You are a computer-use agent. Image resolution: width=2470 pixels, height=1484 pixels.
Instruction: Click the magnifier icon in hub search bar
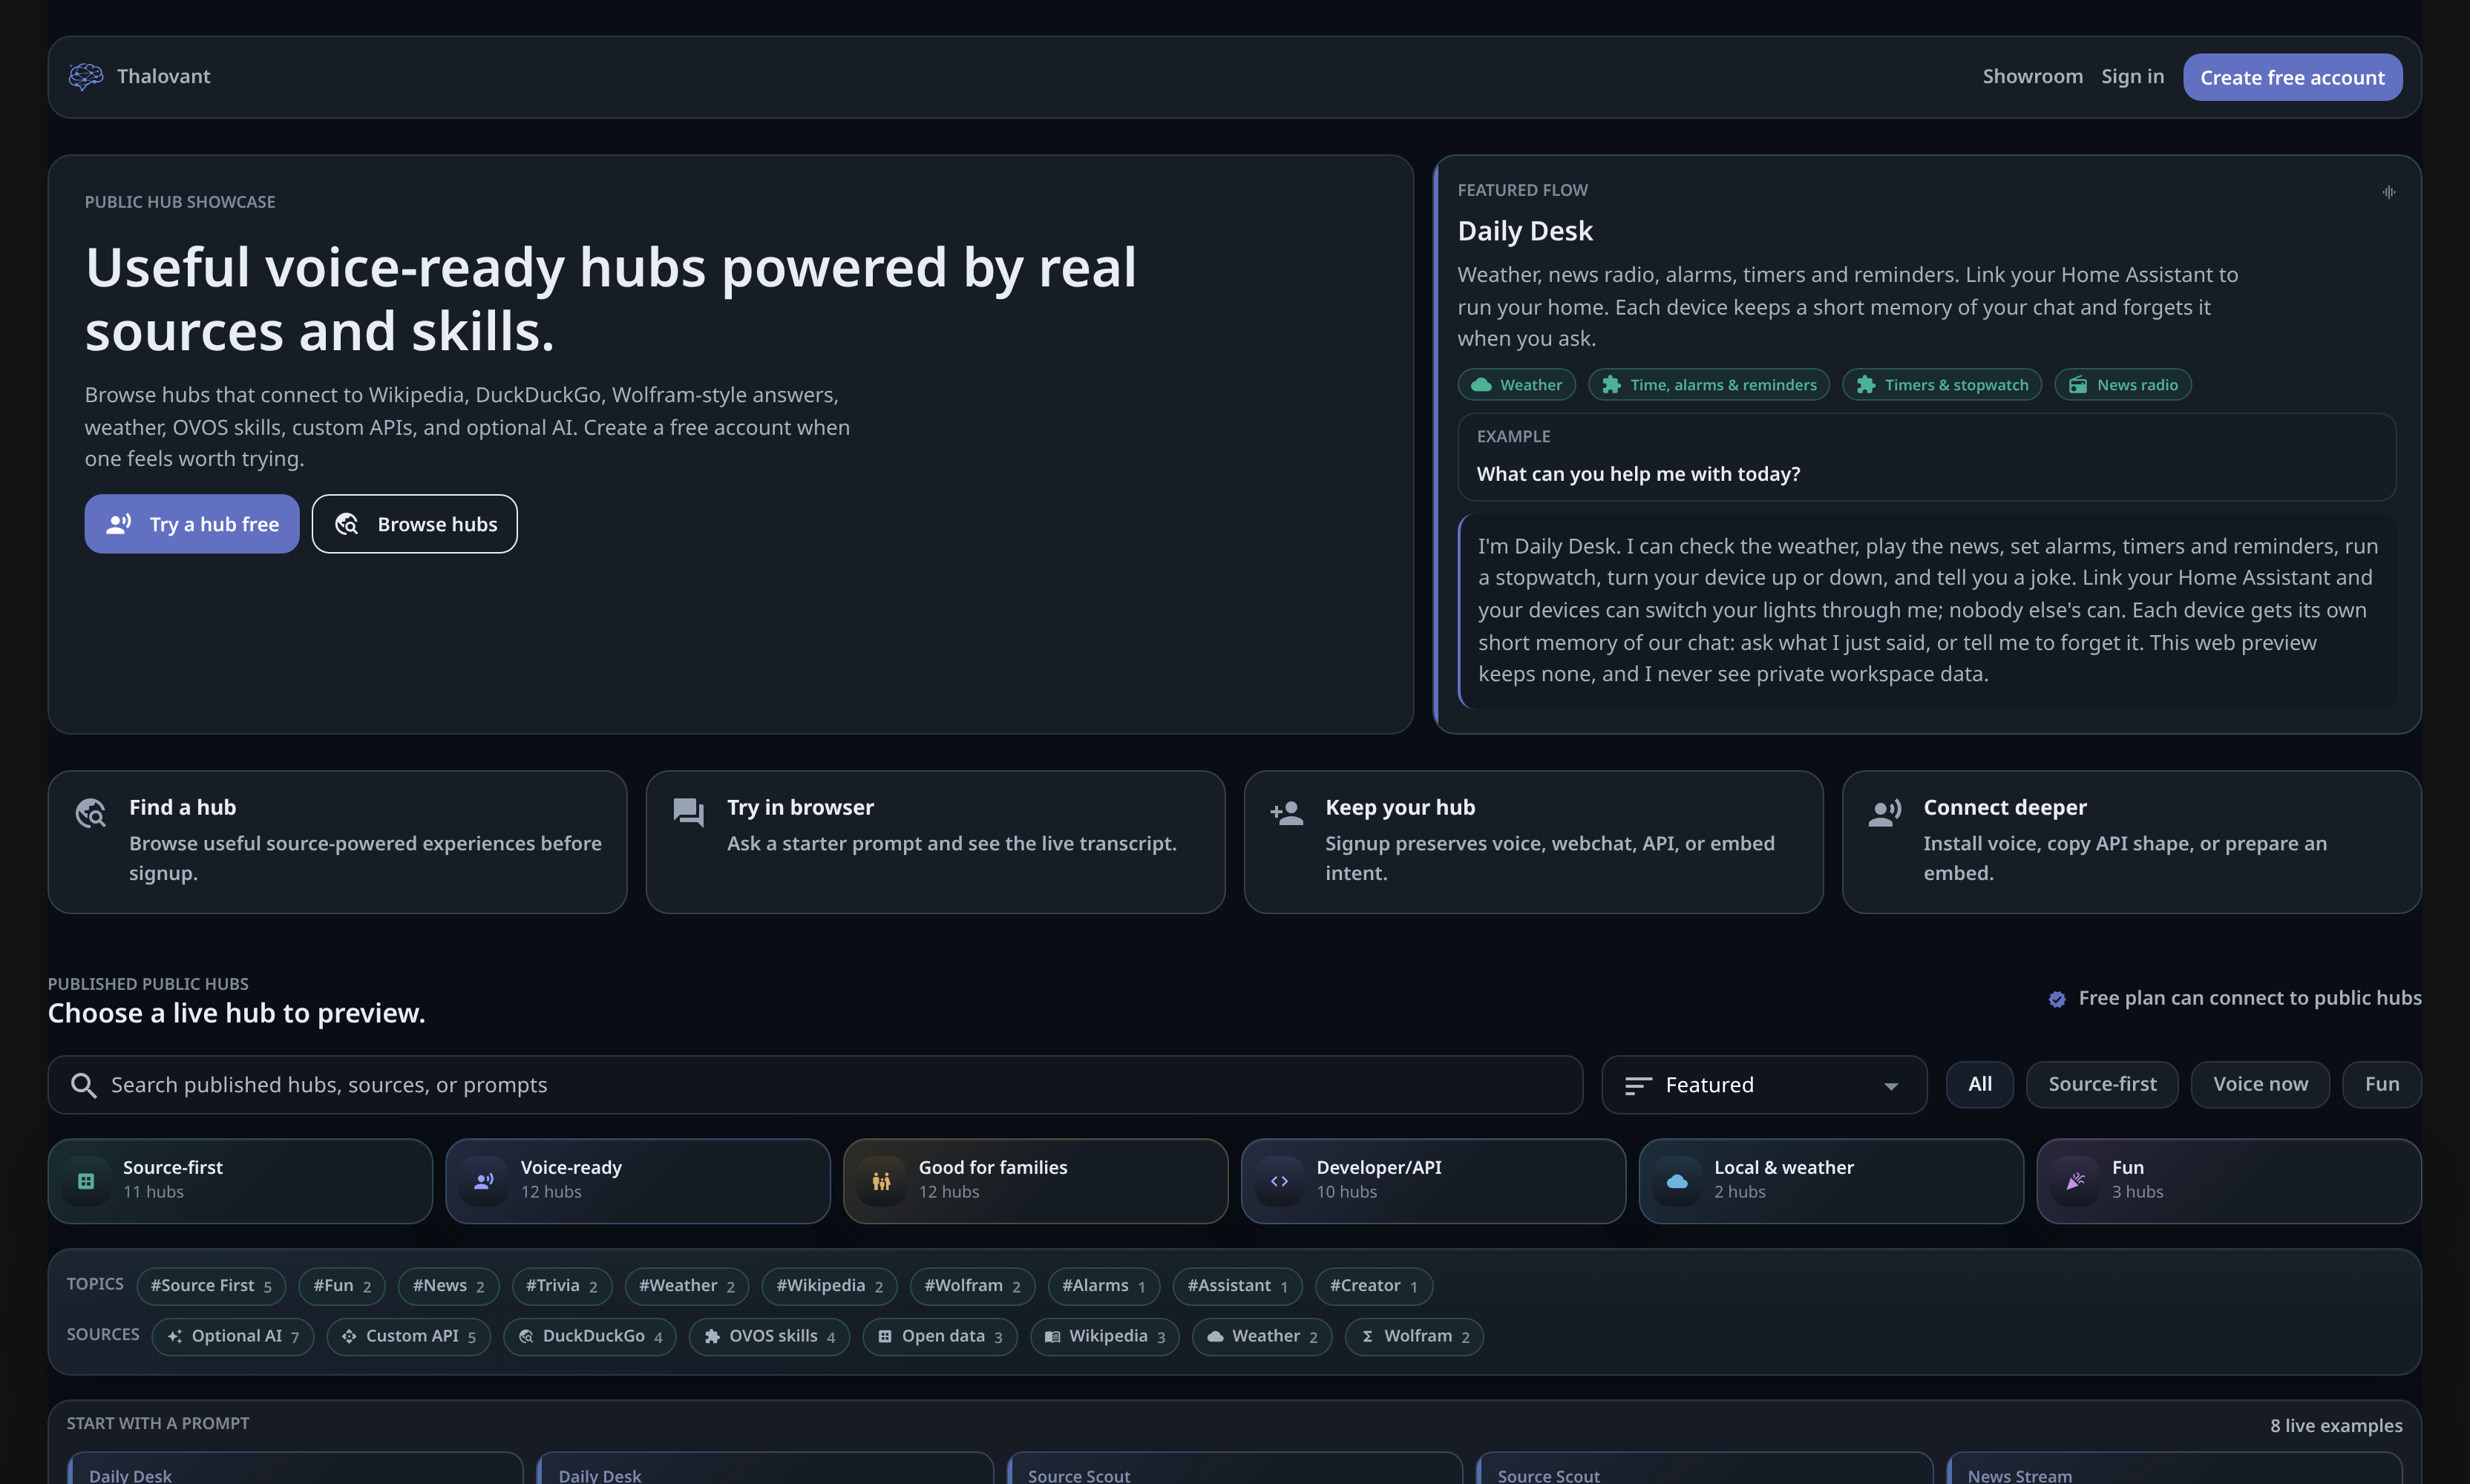coord(84,1085)
